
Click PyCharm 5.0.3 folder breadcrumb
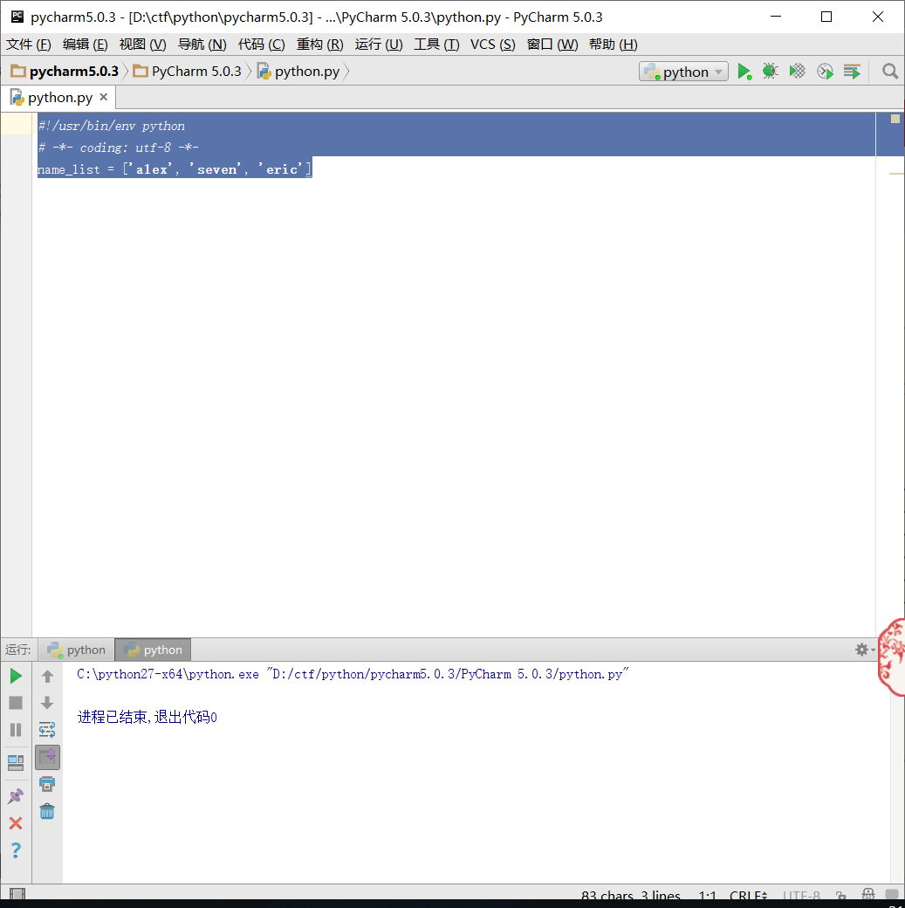coord(187,72)
